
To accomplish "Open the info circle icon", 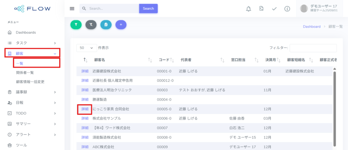I will pos(287,9).
